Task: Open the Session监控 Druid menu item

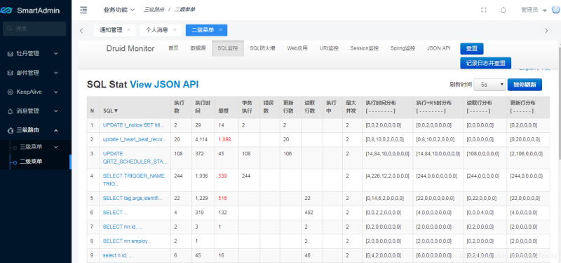Action: (x=364, y=48)
